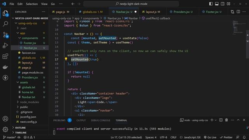Viewport: 249px width, 140px height.
Task: Open Footer.jsx in the explorer tree
Action: tap(30, 43)
